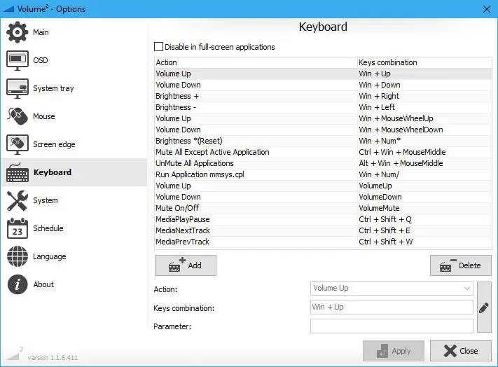Click the Keys combination column header
The image size is (498, 367).
coord(424,62)
